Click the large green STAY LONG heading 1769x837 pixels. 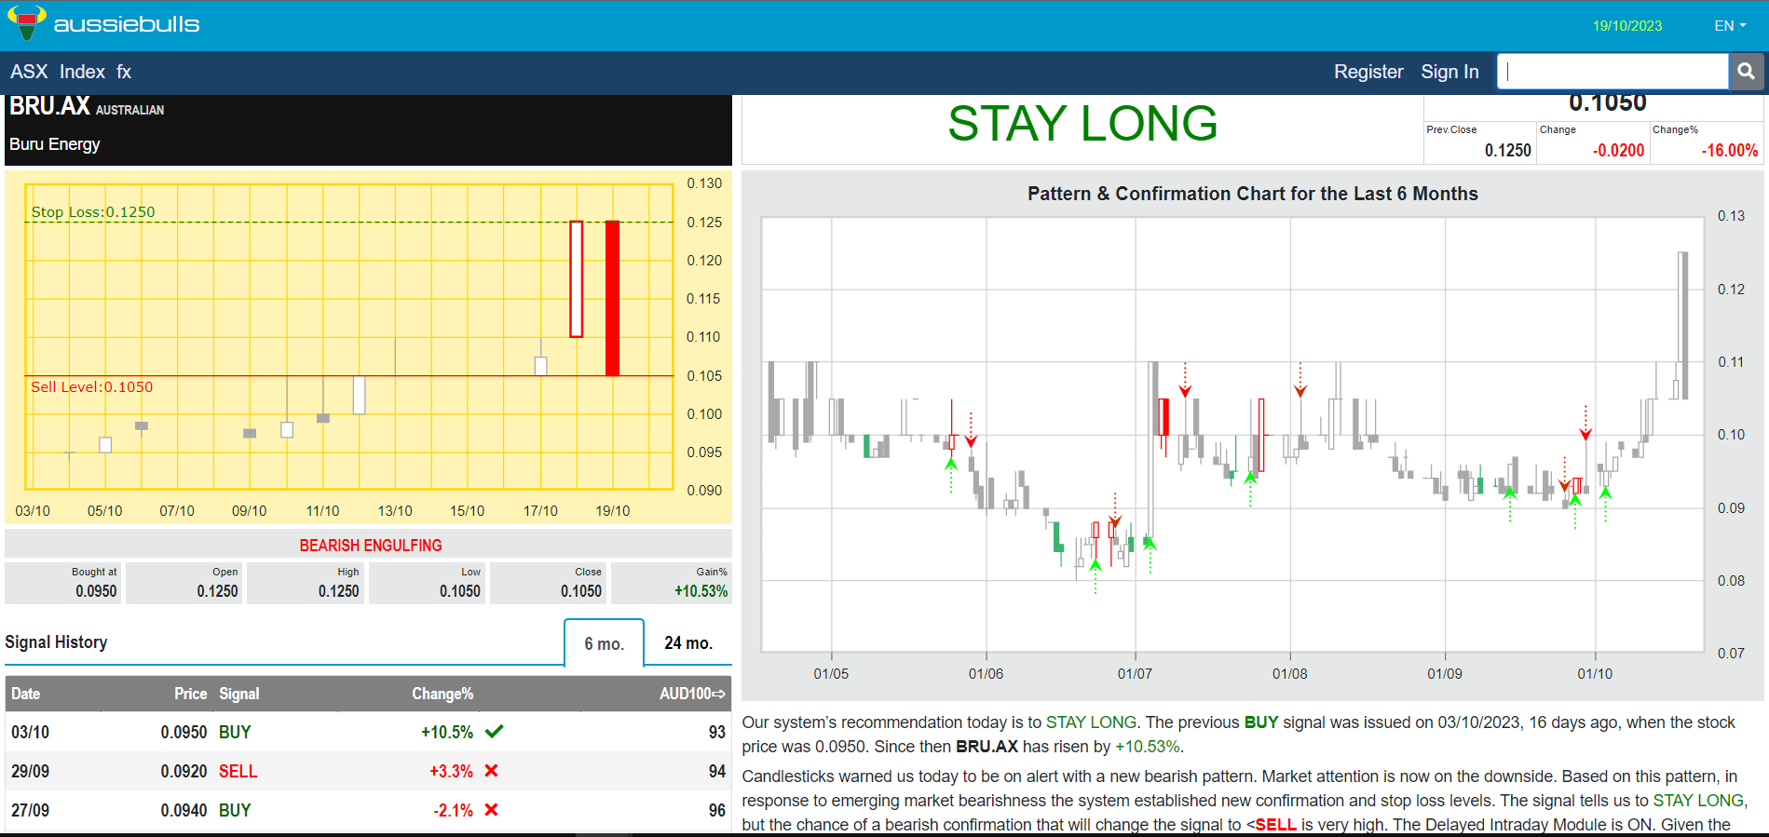click(x=1082, y=124)
